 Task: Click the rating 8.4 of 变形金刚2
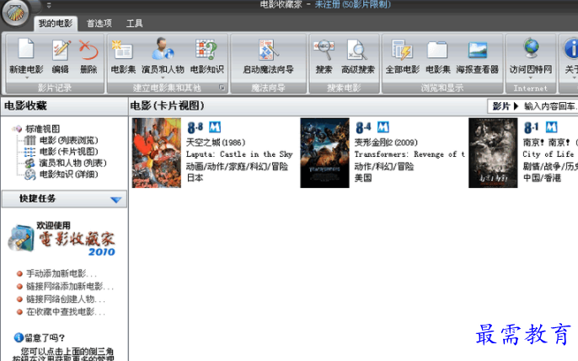click(x=363, y=127)
